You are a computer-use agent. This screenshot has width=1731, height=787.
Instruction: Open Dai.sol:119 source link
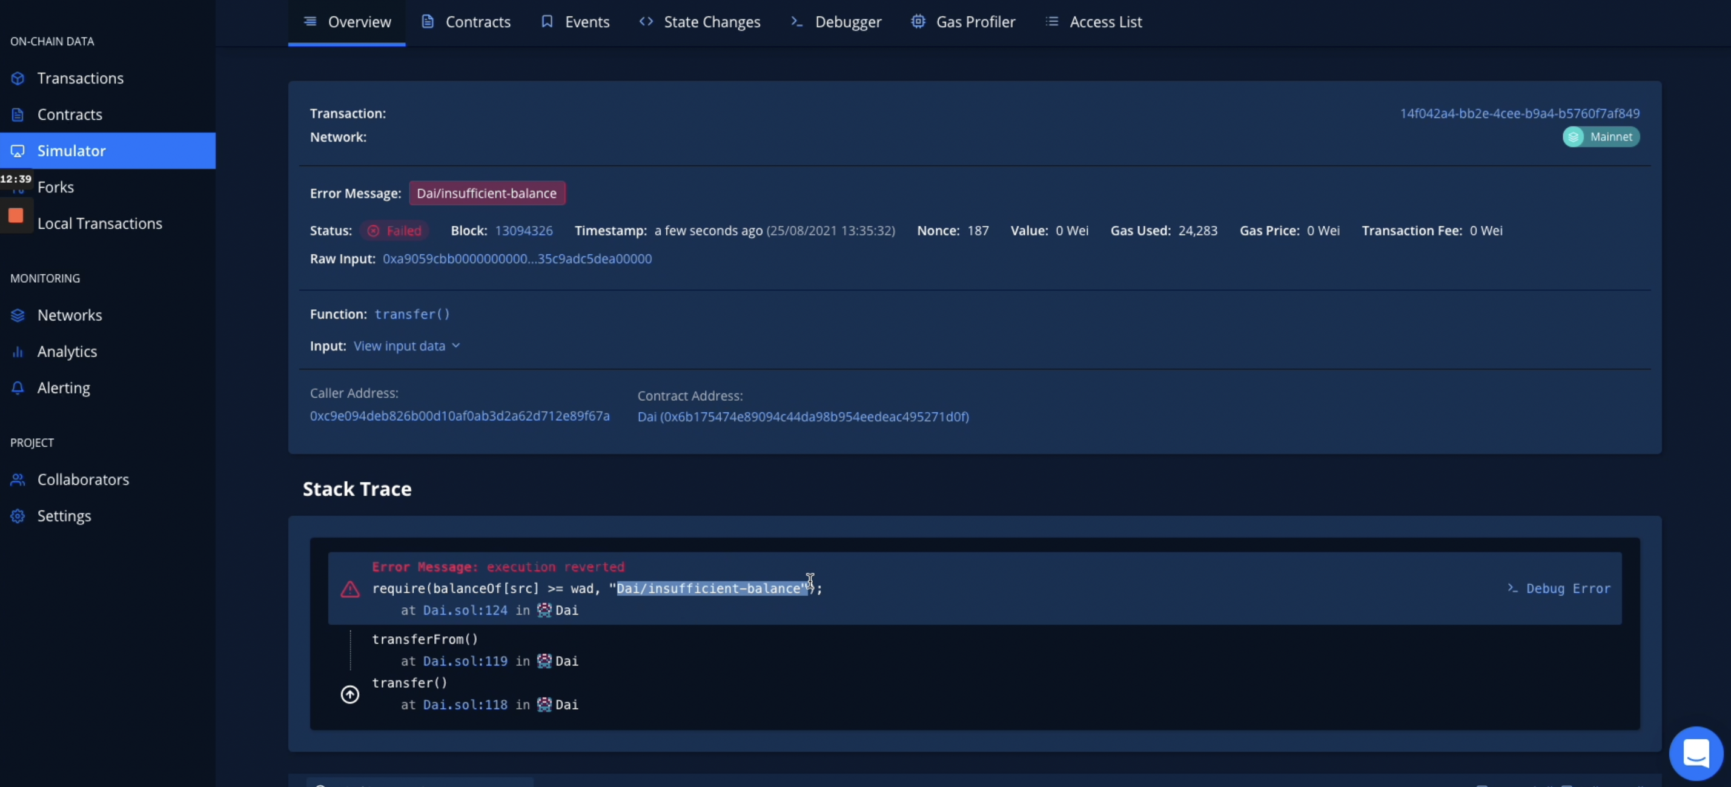(465, 662)
